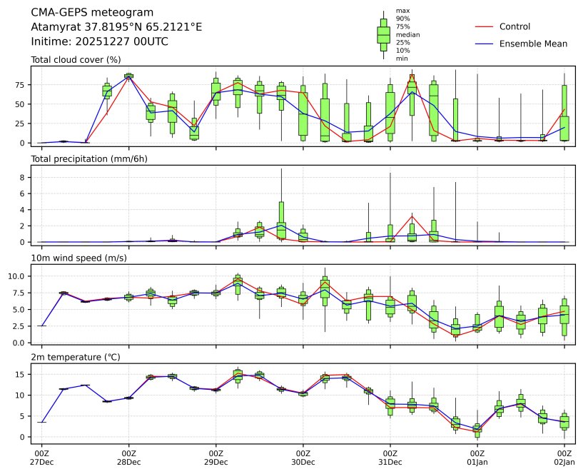Click the 'min' label in the legend

point(402,59)
